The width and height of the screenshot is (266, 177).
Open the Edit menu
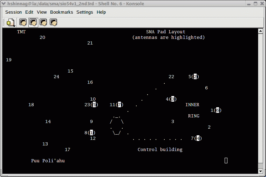coord(29,12)
